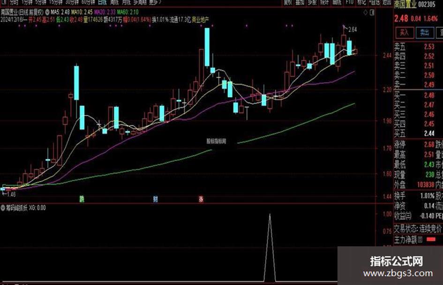The width and height of the screenshot is (443, 285).
Task: Open the 多周期 multi-period view
Action: (x=140, y=2)
